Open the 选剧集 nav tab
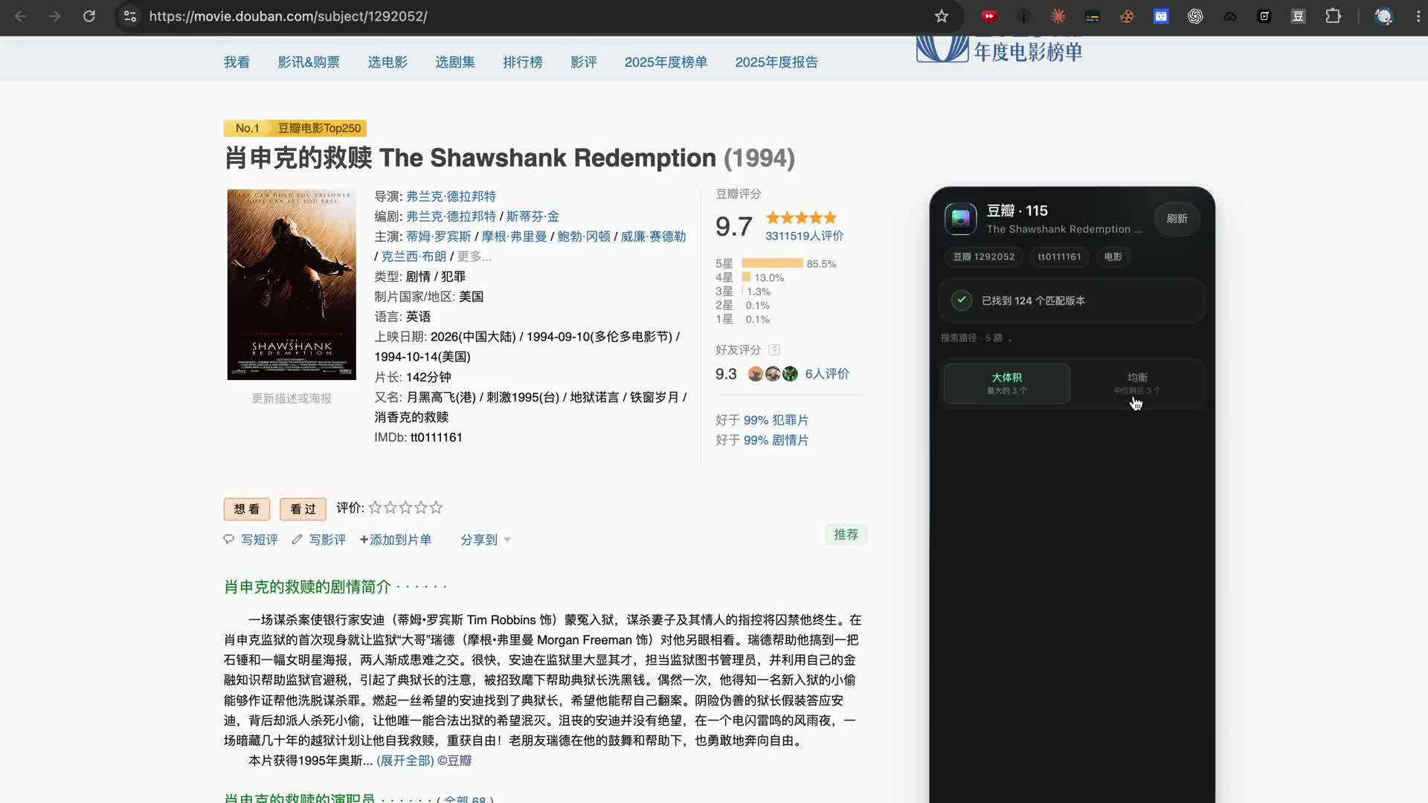Screen dimensions: 1428x803 click(x=455, y=62)
